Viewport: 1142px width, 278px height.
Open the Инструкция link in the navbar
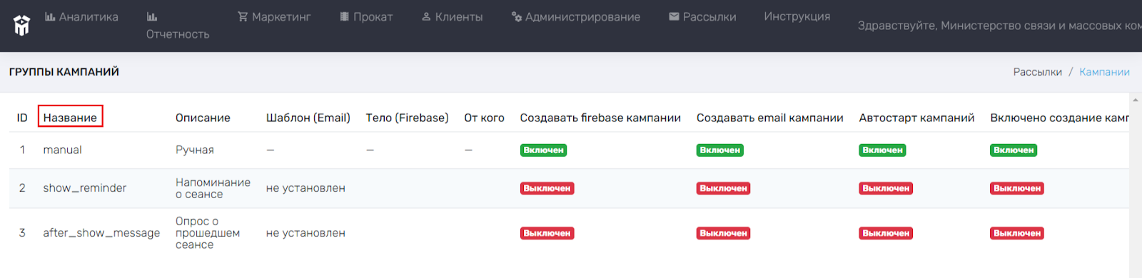tap(797, 16)
